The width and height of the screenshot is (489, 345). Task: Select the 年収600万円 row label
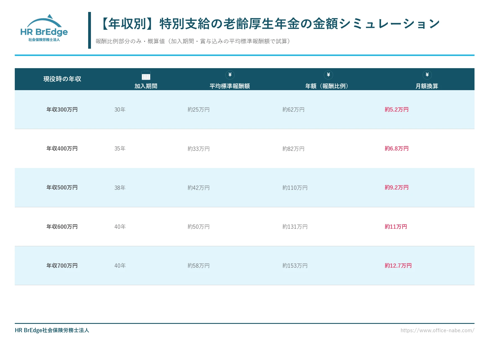62,227
